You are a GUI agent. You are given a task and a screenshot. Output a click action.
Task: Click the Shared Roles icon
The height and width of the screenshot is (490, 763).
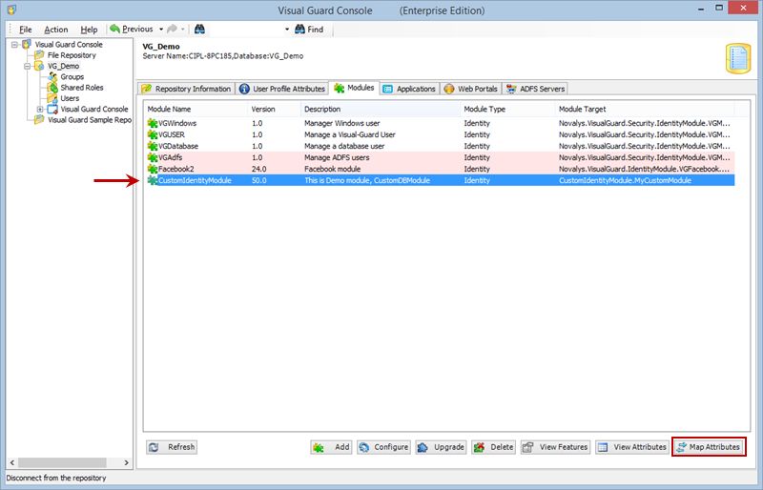tap(52, 88)
